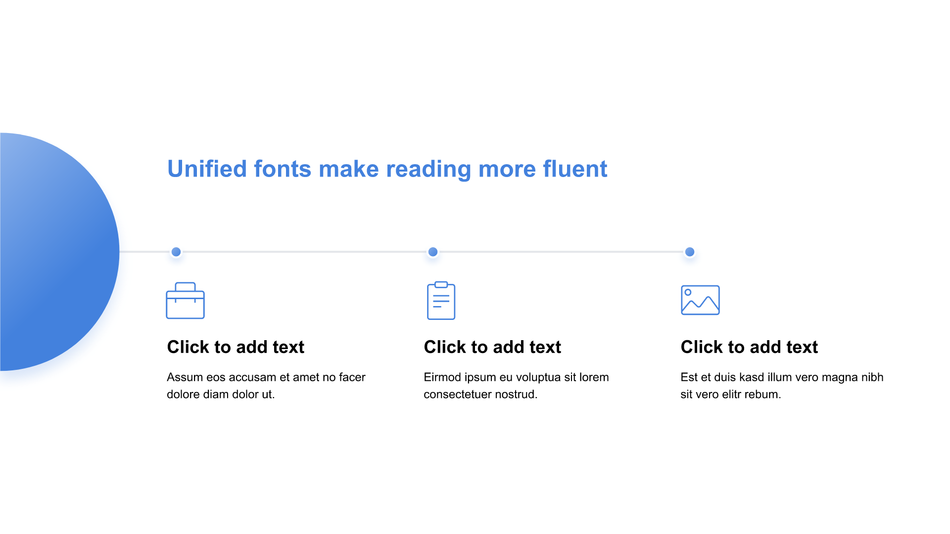Click the paragraph 'Eirmod ipsum eu voluptua sit lorem'
The height and width of the screenshot is (534, 950).
coord(516,386)
